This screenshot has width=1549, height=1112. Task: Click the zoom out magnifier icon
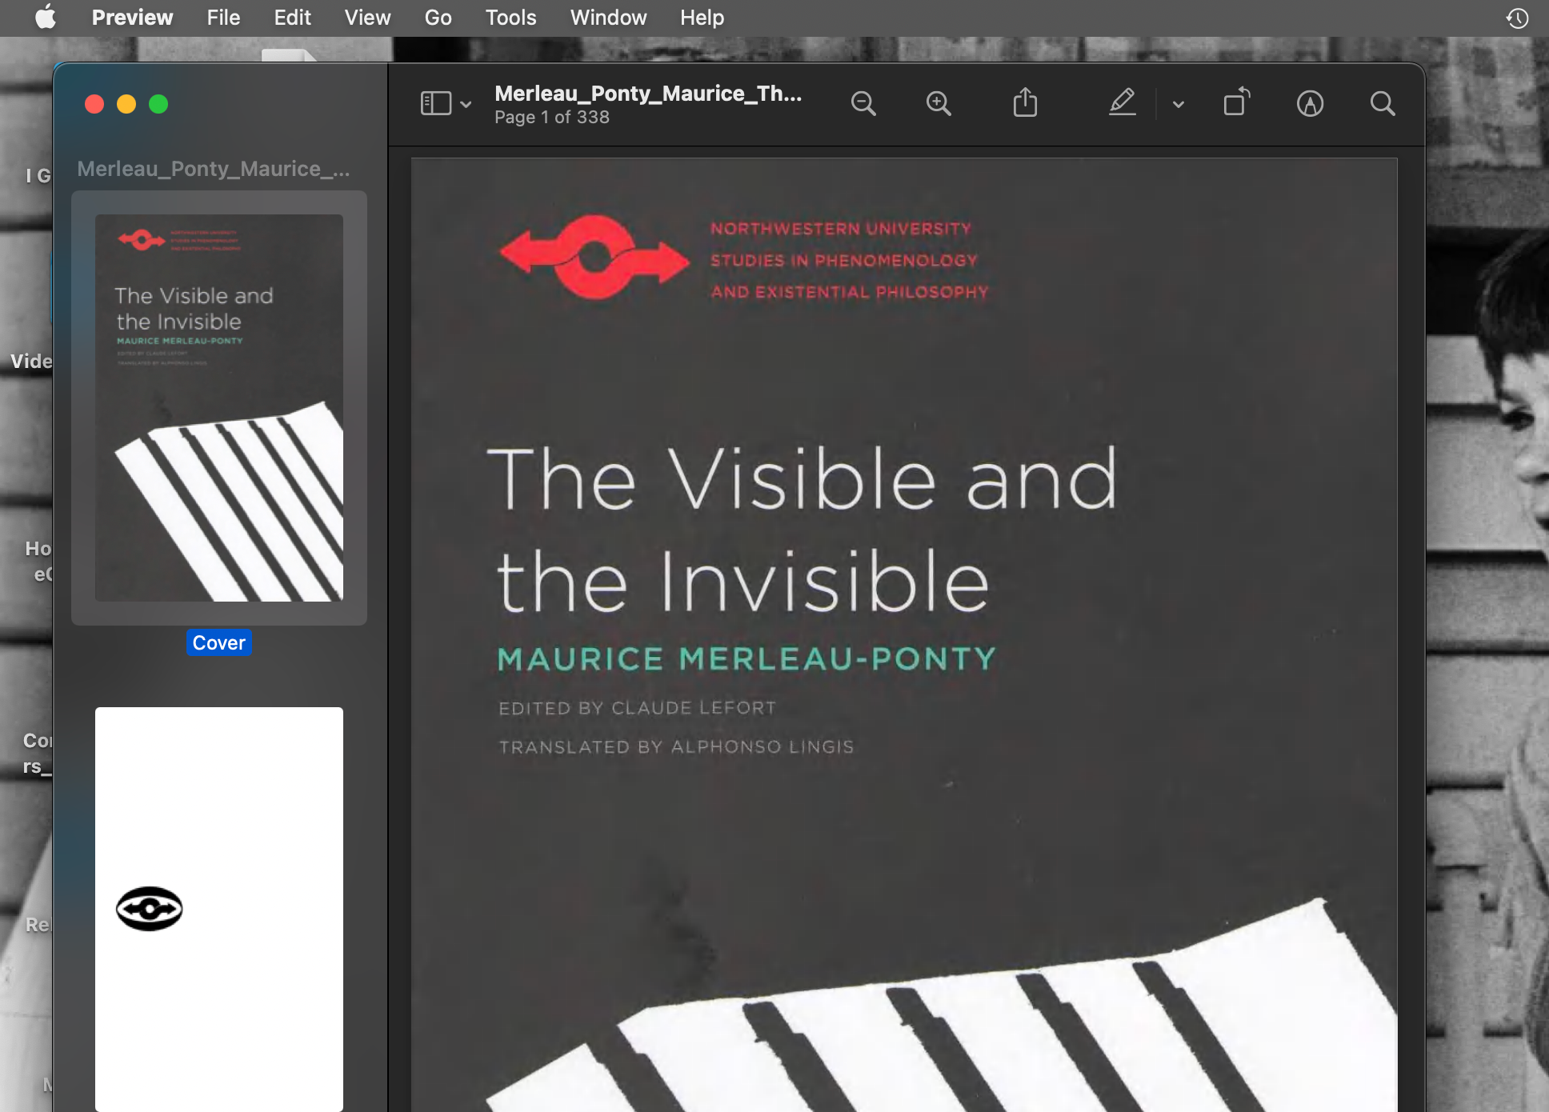point(863,103)
